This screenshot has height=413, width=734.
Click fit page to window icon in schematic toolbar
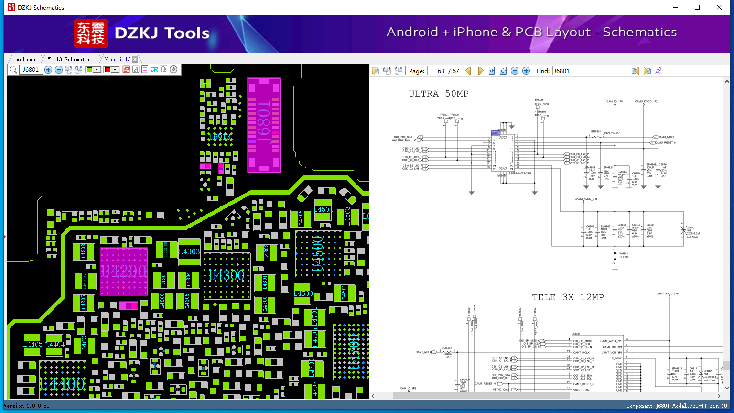coord(503,71)
